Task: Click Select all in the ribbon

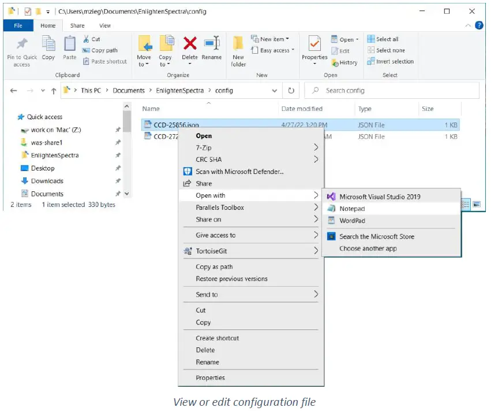Action: pos(387,39)
